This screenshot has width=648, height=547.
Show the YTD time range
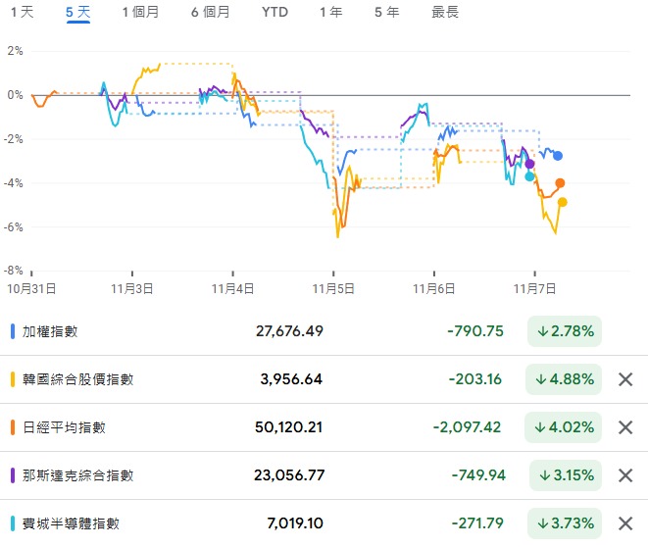(x=275, y=13)
